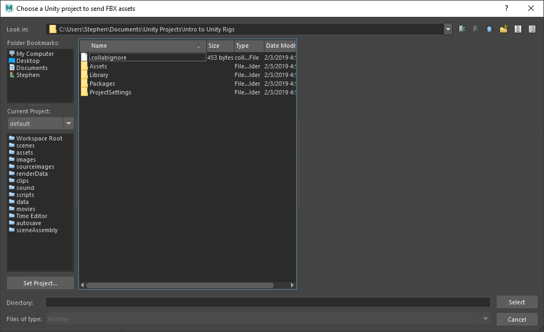
Task: Select the Assets folder in file list
Action: 98,66
